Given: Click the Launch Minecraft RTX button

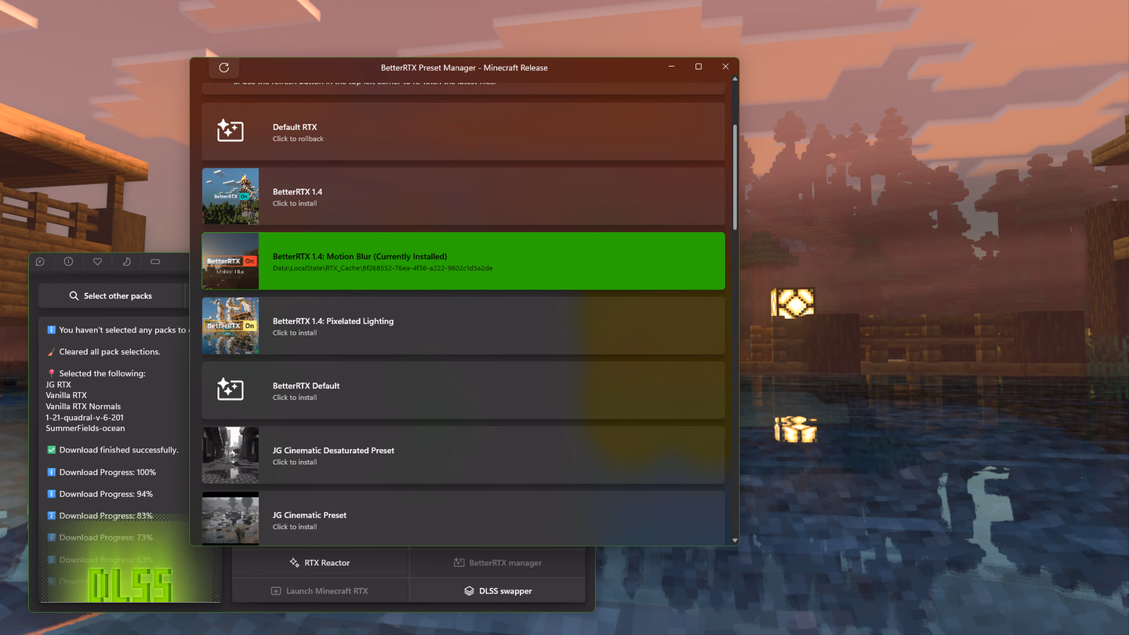Looking at the screenshot, I should click(321, 591).
